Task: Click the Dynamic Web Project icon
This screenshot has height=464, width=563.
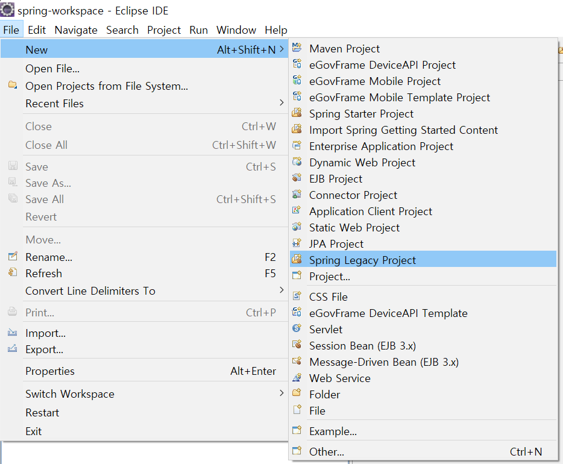Action: [x=297, y=161]
